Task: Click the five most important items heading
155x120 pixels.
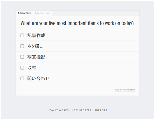Action: tap(77, 23)
